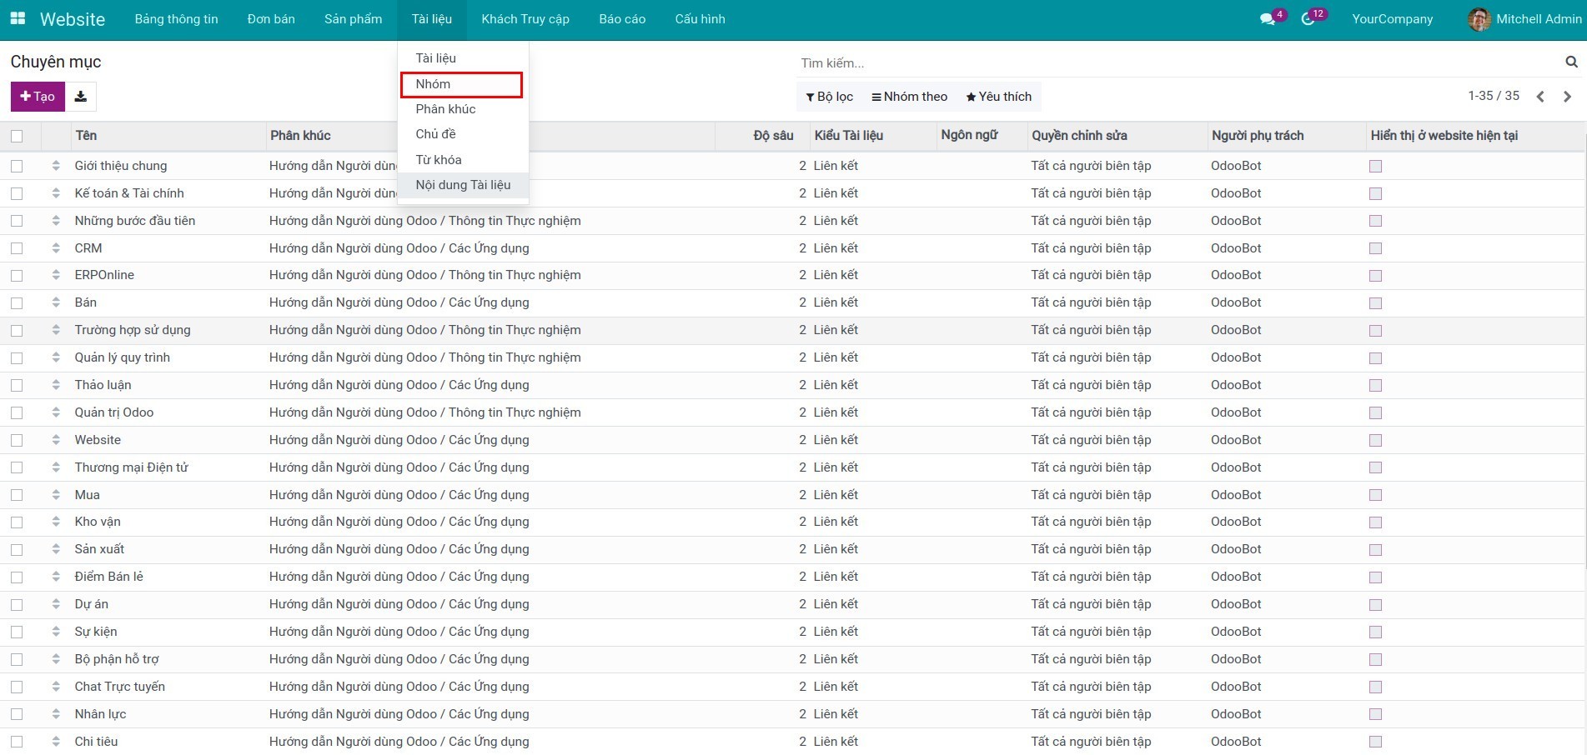Image resolution: width=1587 pixels, height=755 pixels.
Task: Tick the select-all checkbox in table header
Action: [x=17, y=136]
